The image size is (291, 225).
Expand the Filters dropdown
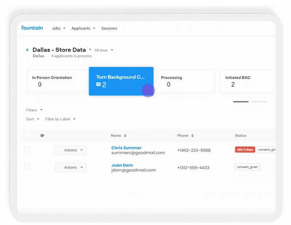click(x=34, y=110)
